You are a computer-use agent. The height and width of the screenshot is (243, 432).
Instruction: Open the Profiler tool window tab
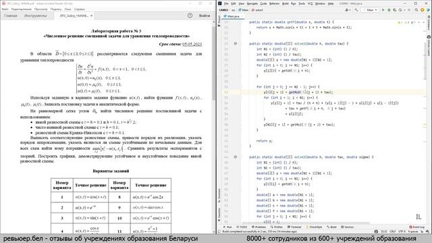tap(276, 227)
